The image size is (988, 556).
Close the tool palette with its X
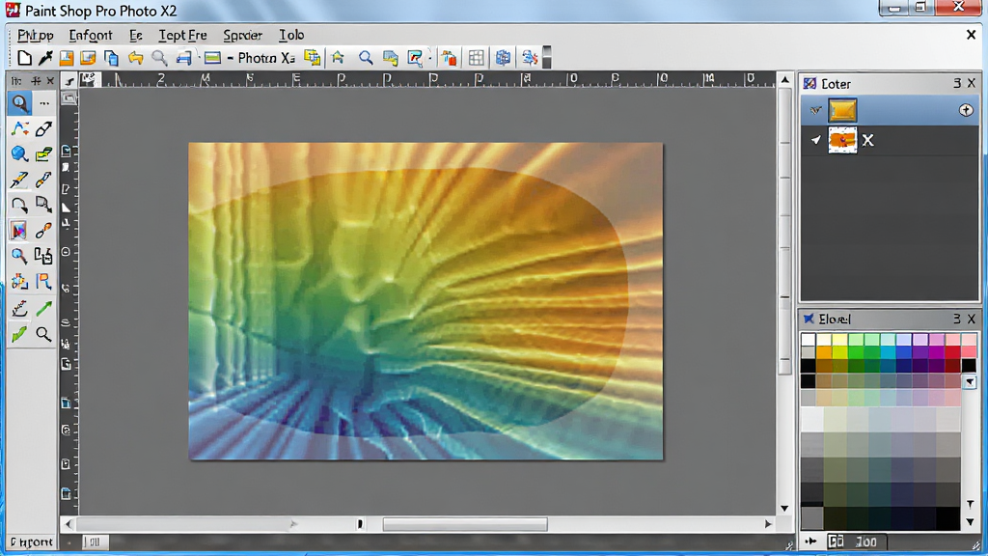point(50,81)
